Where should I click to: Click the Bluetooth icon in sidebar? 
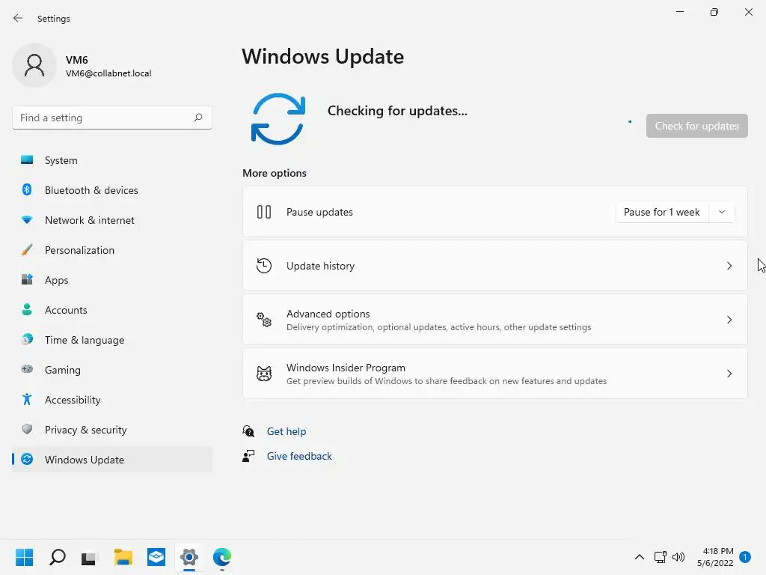[27, 189]
